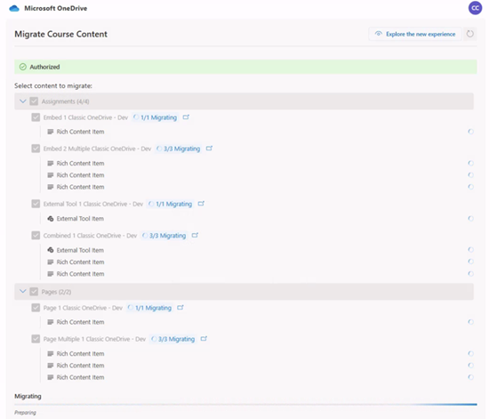This screenshot has width=490, height=419.
Task: Click the Microsoft OneDrive cloud logo
Action: (x=14, y=8)
